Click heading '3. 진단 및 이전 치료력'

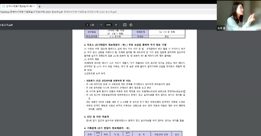[x=96, y=117]
